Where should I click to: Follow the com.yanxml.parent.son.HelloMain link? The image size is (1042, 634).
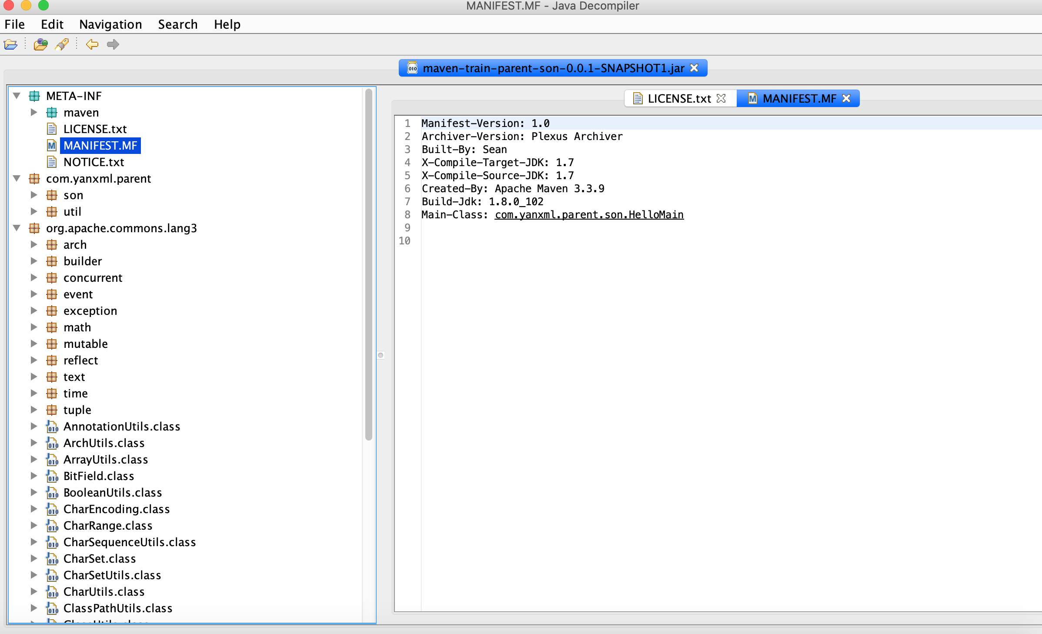tap(589, 215)
